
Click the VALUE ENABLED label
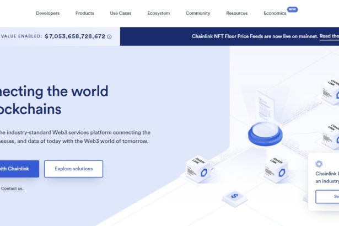(21, 36)
